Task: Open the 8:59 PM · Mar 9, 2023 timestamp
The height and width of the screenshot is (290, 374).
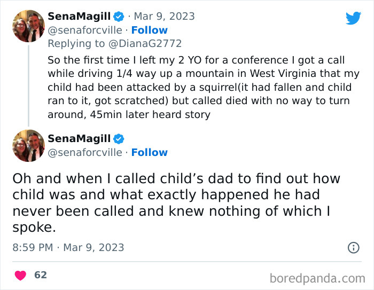Action: pyautogui.click(x=68, y=247)
